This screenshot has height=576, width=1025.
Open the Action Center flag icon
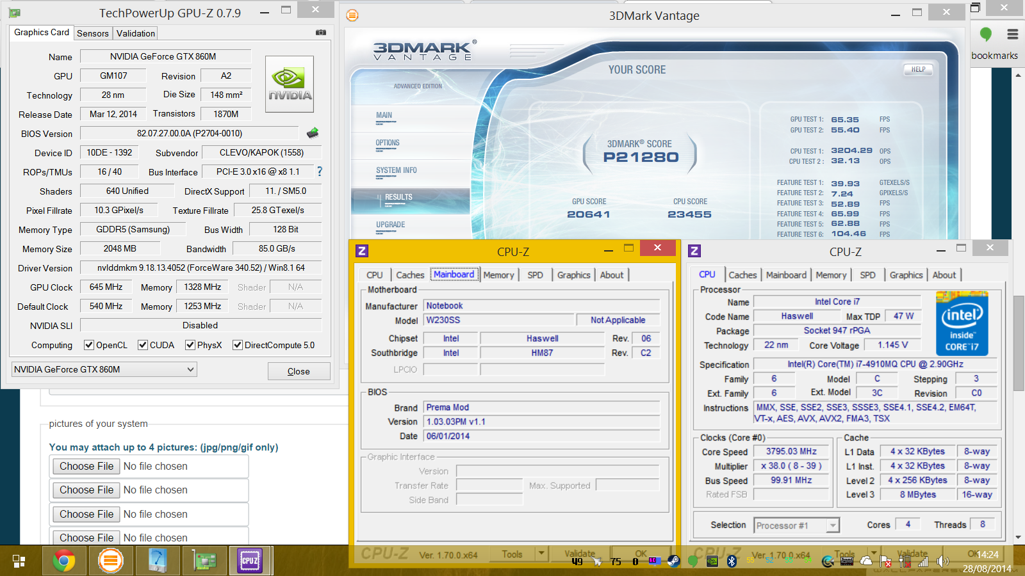click(x=886, y=561)
